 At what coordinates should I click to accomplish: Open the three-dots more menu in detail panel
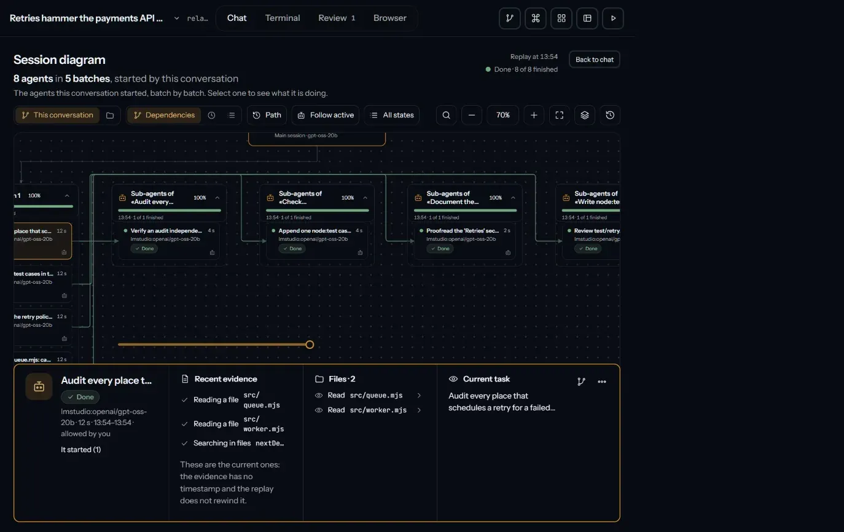[x=602, y=381]
